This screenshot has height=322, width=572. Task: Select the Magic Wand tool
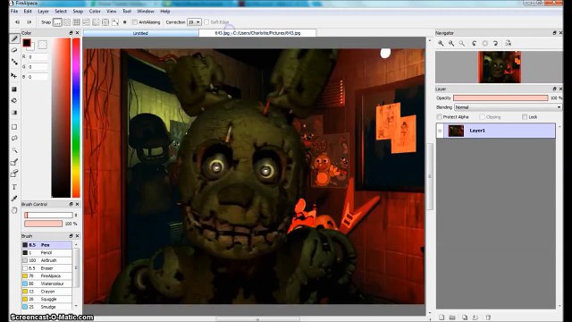coord(14,150)
